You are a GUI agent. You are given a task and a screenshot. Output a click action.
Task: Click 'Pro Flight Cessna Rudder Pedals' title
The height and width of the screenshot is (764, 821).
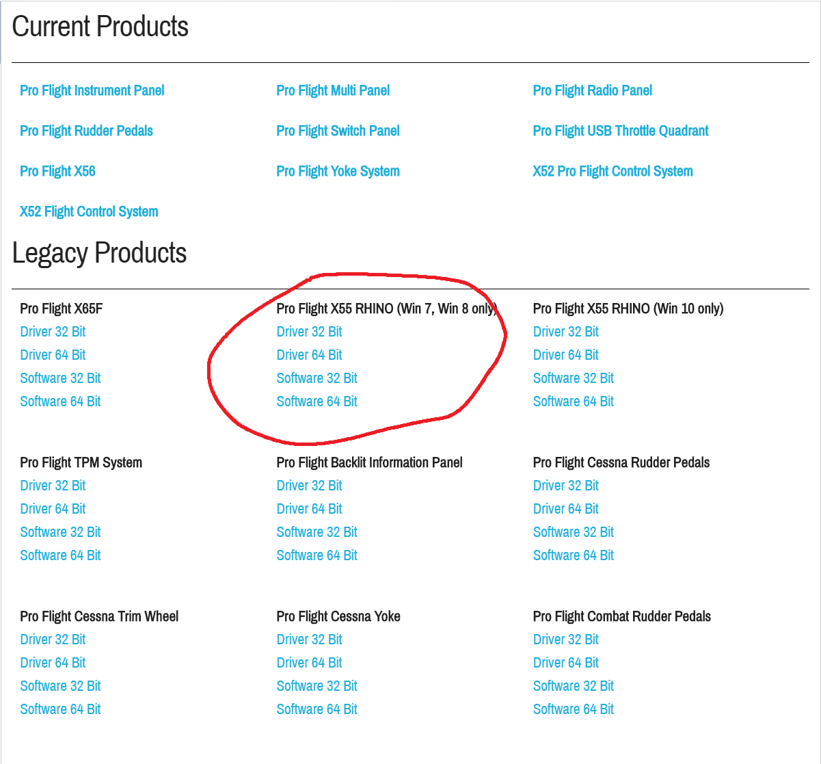click(x=621, y=462)
